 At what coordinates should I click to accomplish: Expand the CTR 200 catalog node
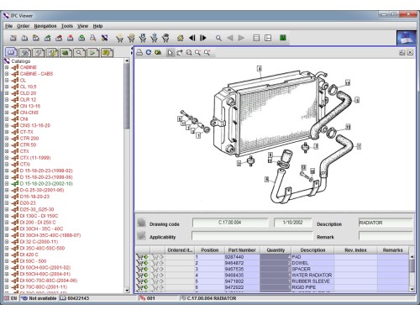7,139
